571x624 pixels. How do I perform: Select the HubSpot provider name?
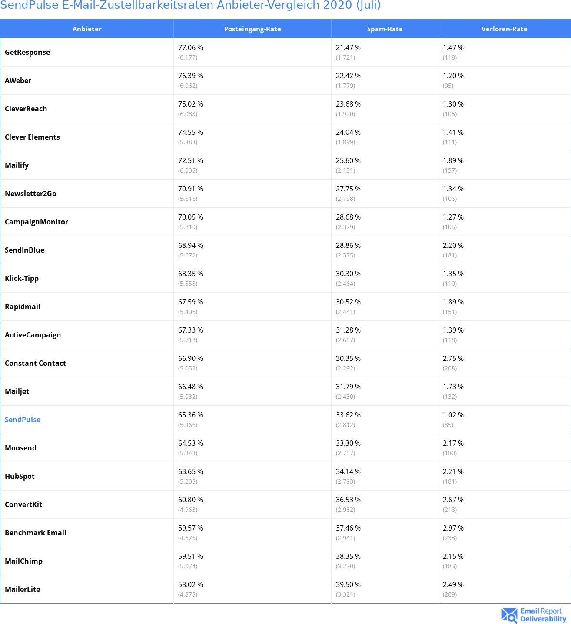[20, 476]
